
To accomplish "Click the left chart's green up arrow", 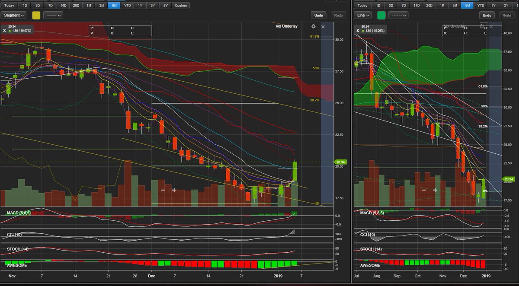I will [x=11, y=31].
